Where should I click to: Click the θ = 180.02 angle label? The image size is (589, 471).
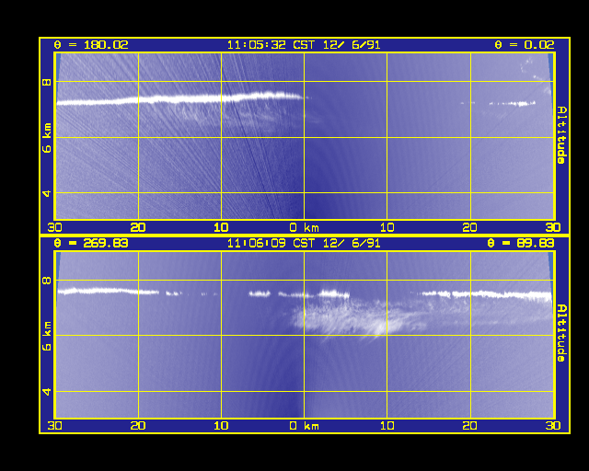pos(91,45)
